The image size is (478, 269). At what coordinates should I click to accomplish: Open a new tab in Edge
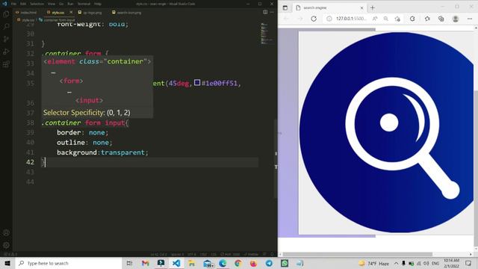pyautogui.click(x=373, y=8)
